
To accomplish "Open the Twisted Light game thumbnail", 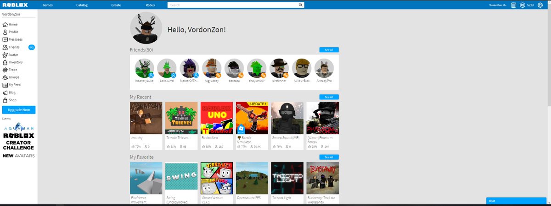I will (x=287, y=178).
